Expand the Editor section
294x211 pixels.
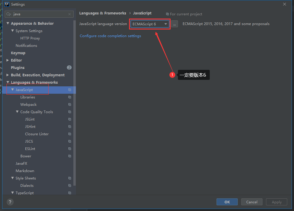(x=8, y=60)
